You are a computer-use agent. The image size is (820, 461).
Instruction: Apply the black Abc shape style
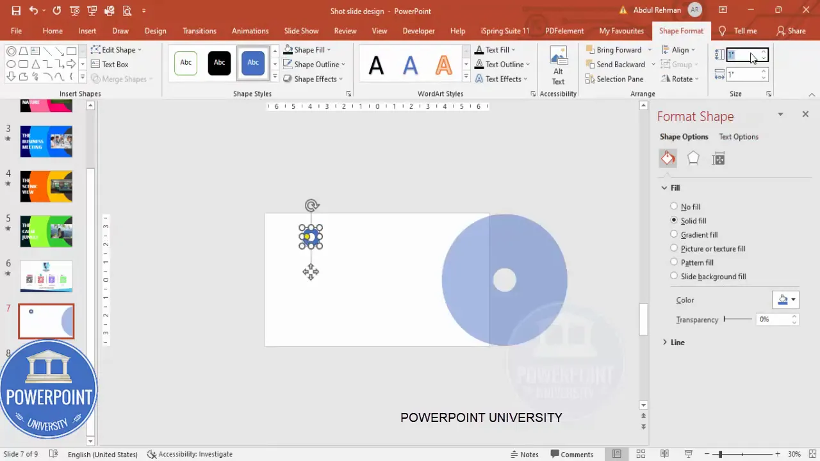[219, 63]
